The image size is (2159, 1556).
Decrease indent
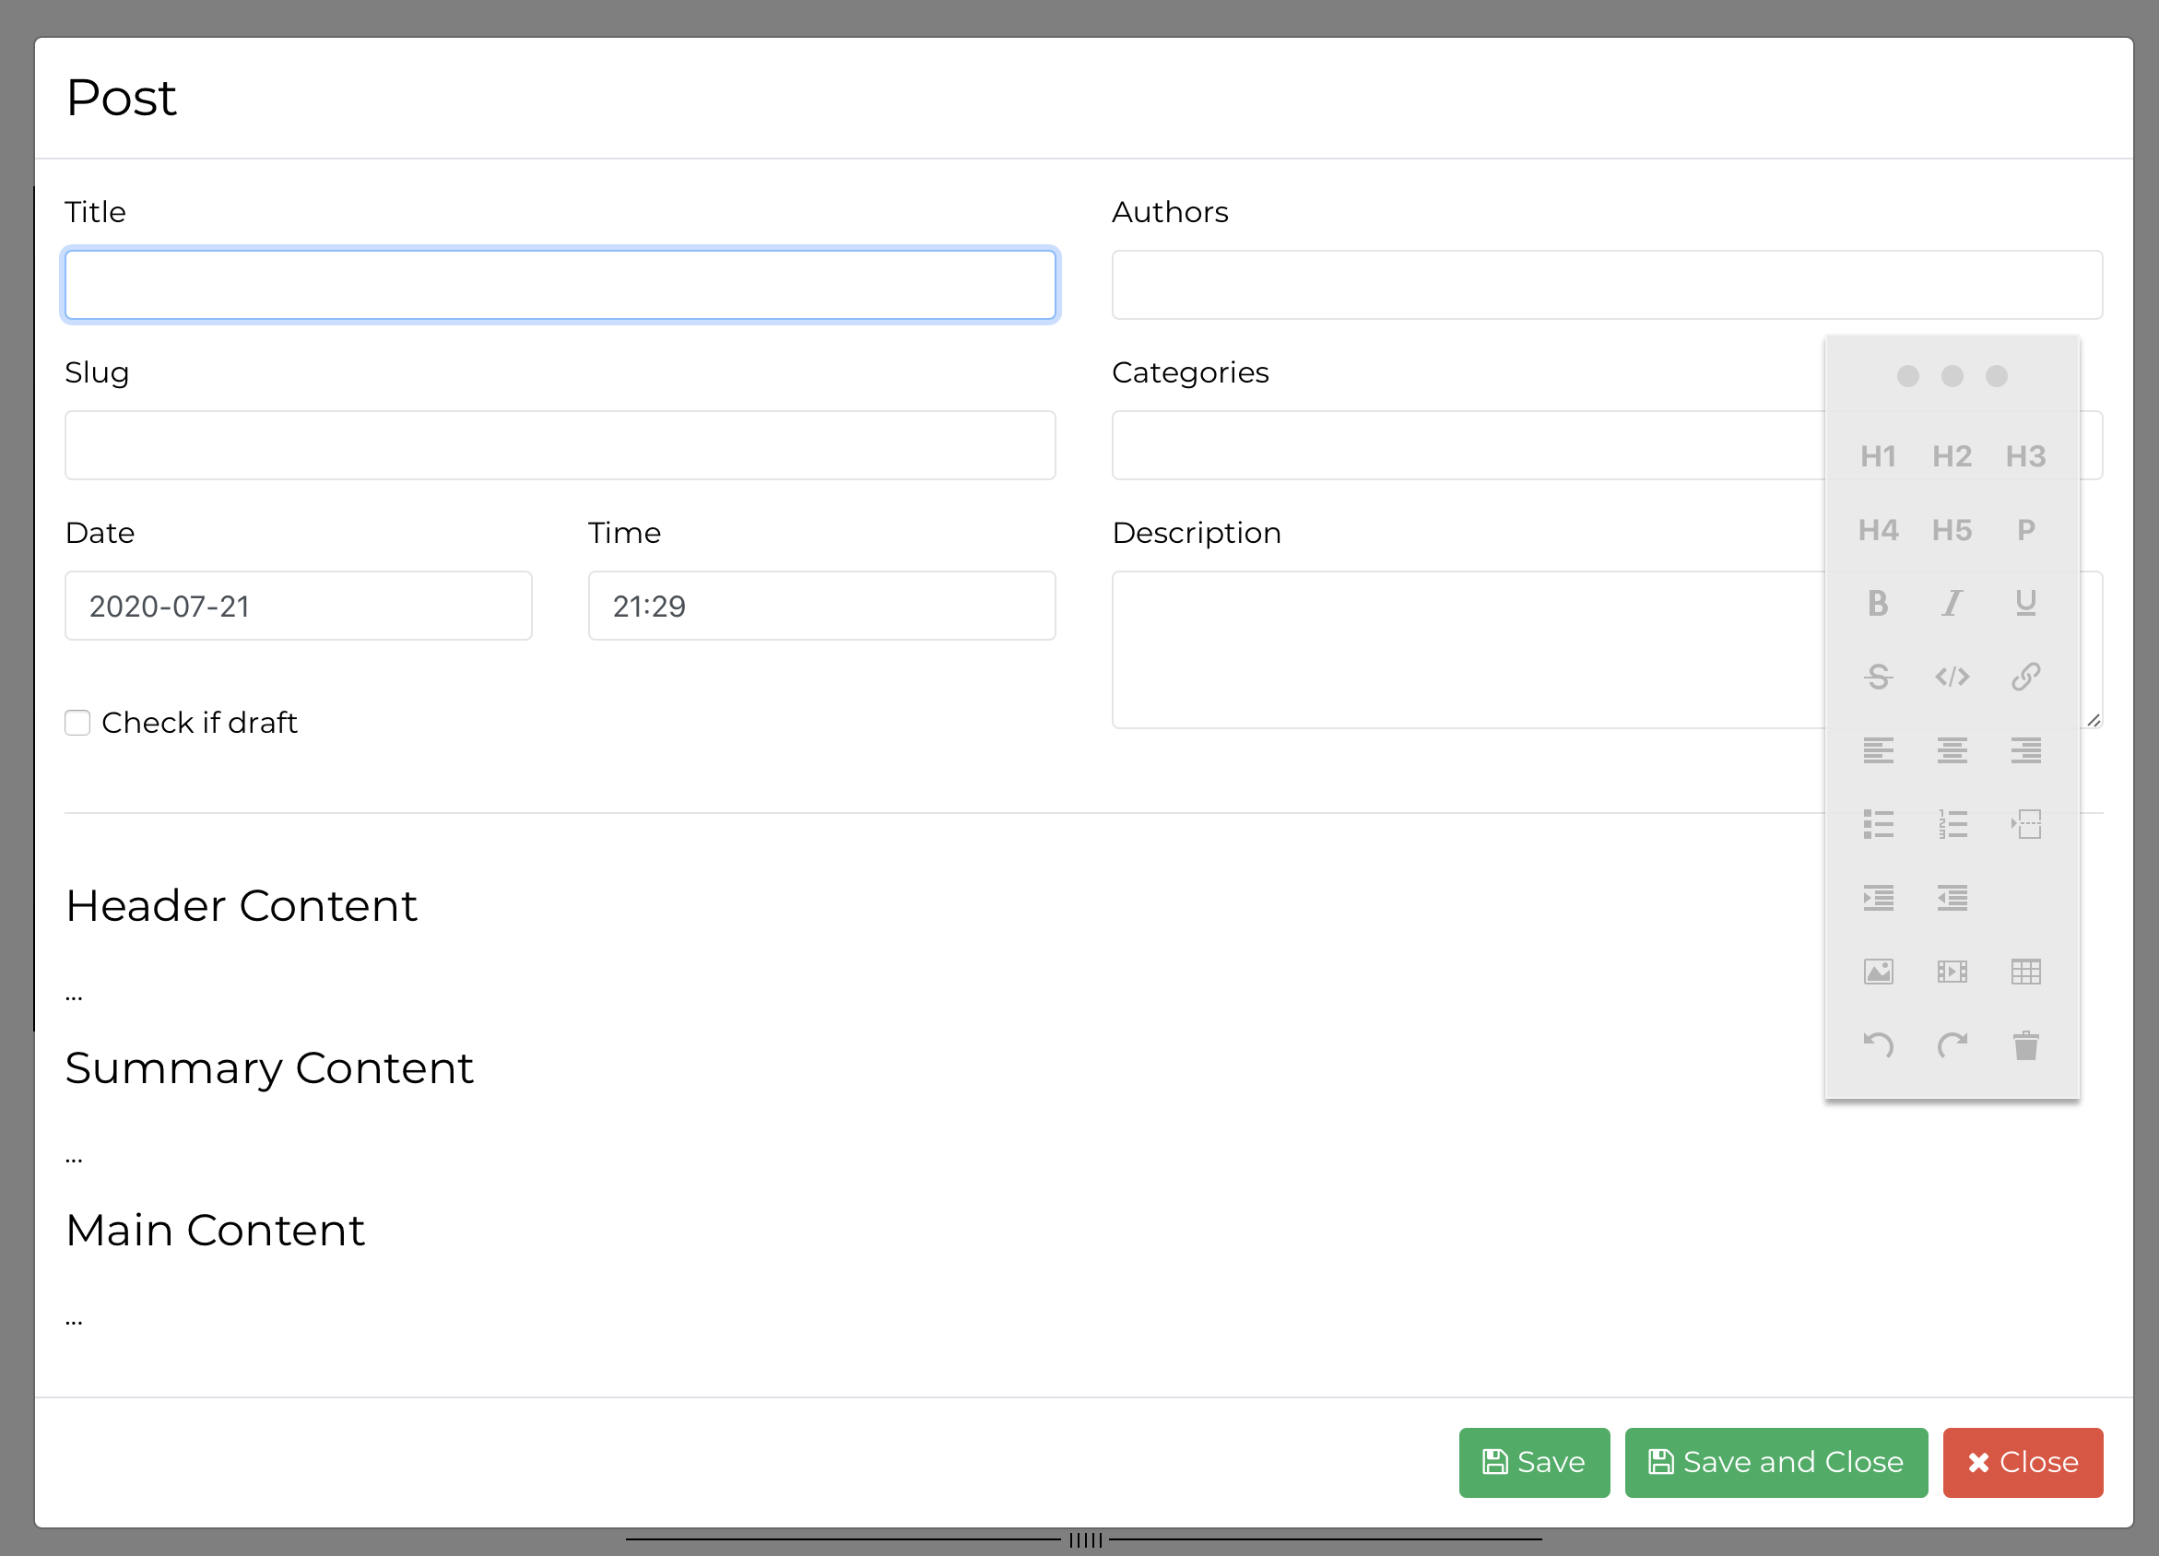click(1952, 898)
